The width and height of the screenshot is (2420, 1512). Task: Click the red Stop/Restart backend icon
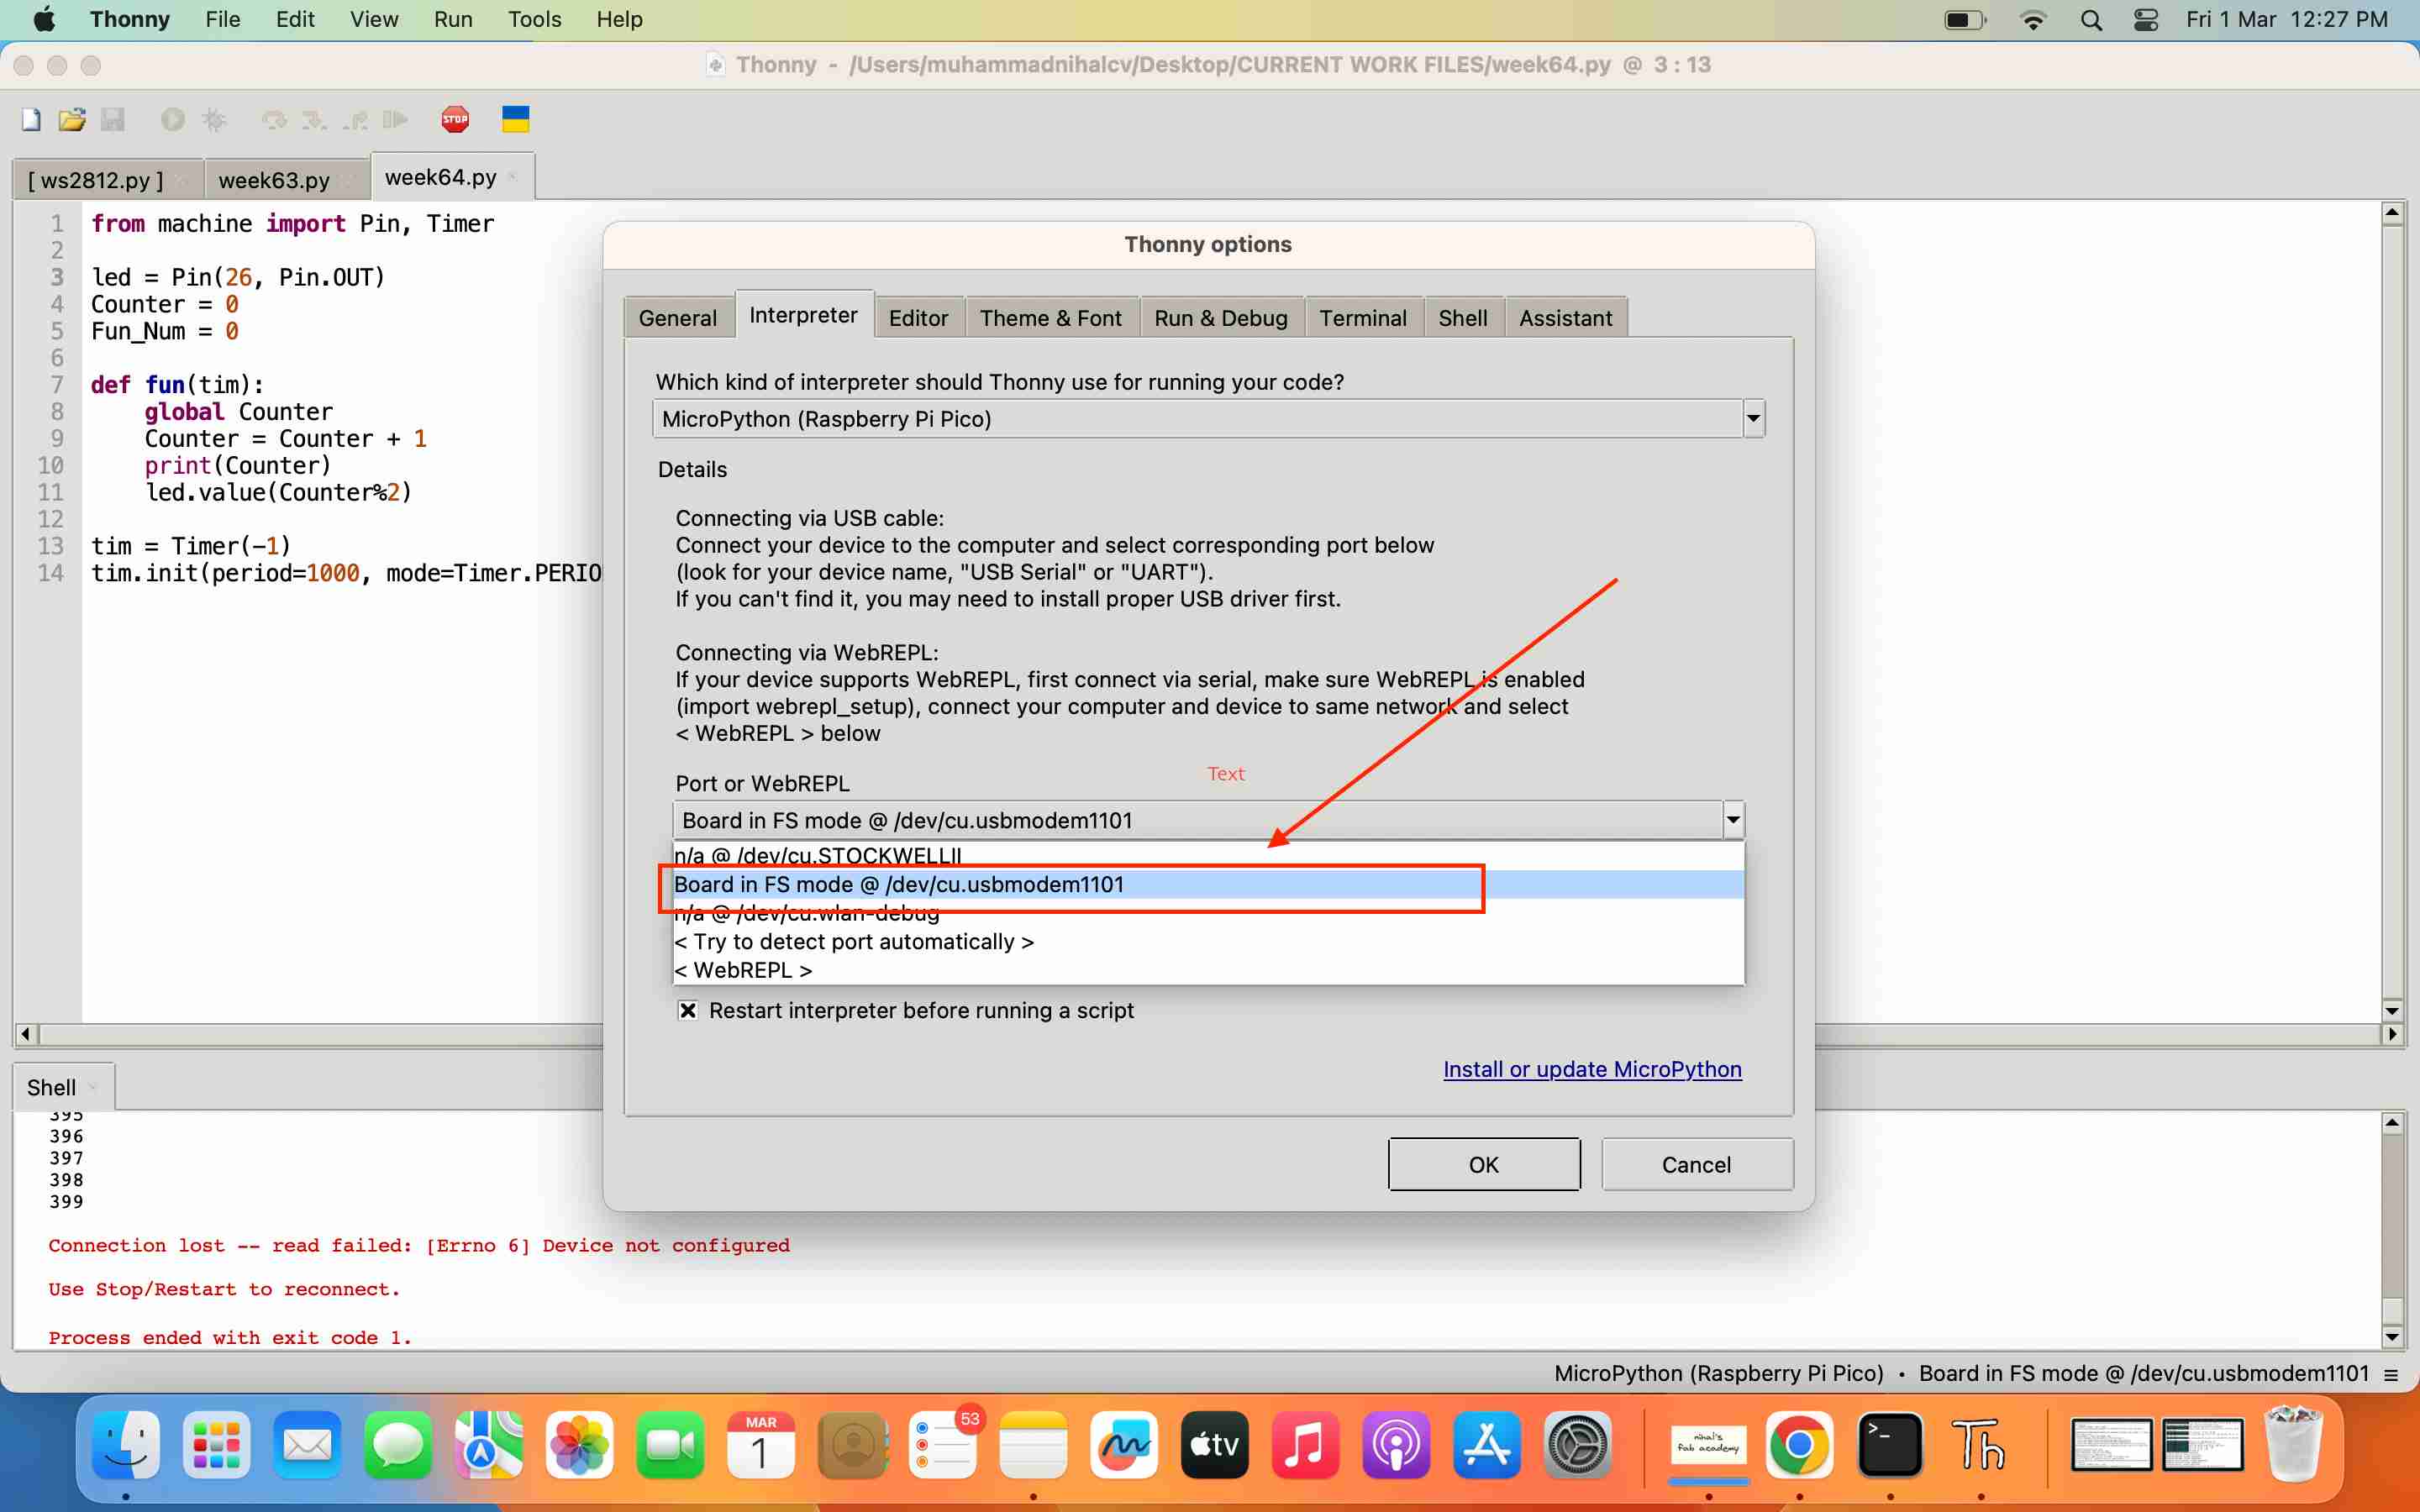pos(455,120)
